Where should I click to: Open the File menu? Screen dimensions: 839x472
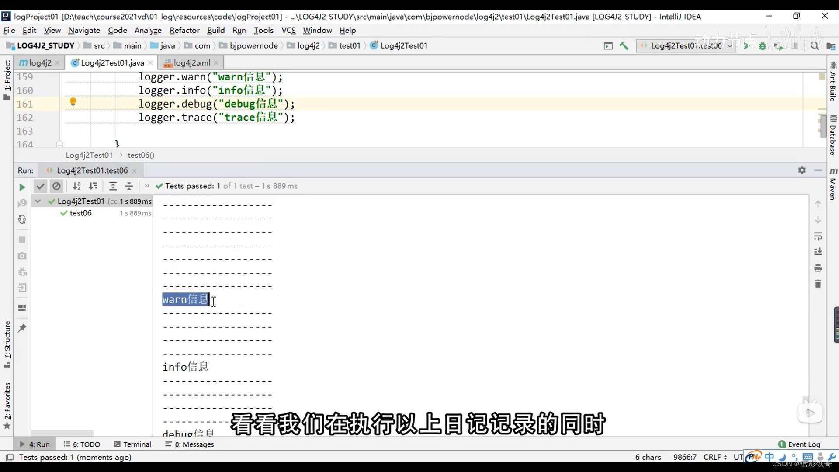pyautogui.click(x=9, y=30)
